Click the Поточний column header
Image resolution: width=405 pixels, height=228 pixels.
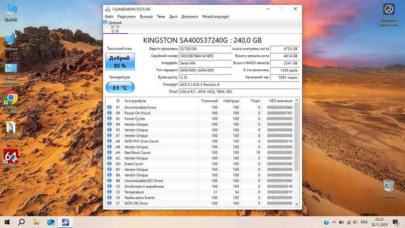[209, 101]
